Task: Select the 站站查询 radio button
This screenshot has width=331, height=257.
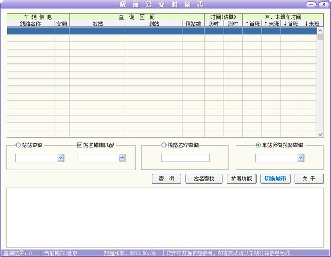Action: 19,146
